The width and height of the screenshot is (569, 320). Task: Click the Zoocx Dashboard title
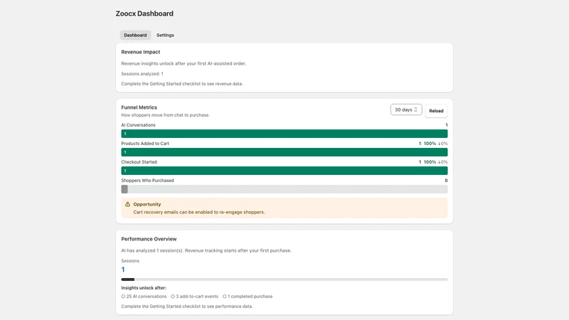(x=144, y=14)
